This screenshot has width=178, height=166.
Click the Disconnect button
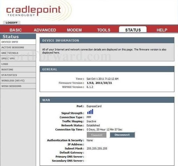[x=122, y=135]
